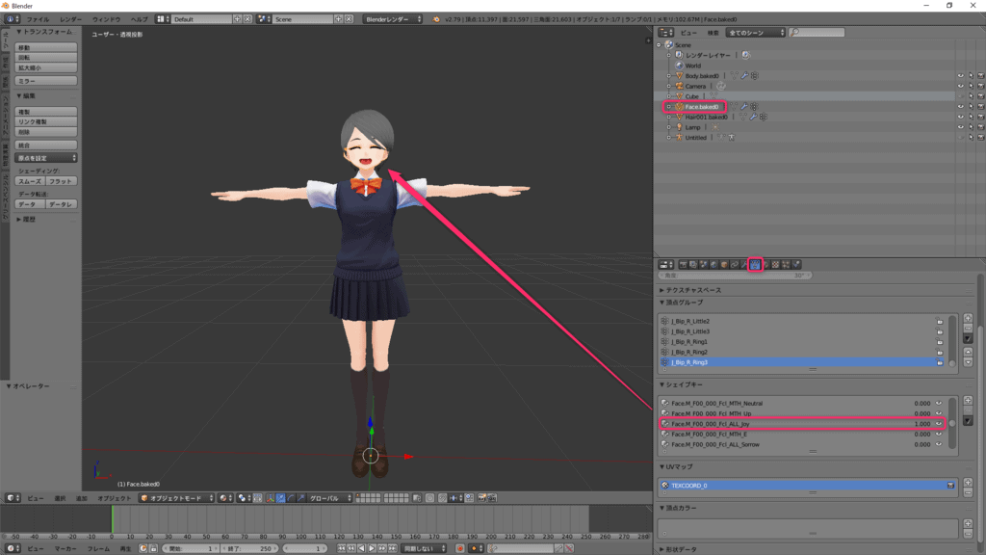Open the ファイル (File) menu
This screenshot has width=986, height=555.
pos(38,19)
